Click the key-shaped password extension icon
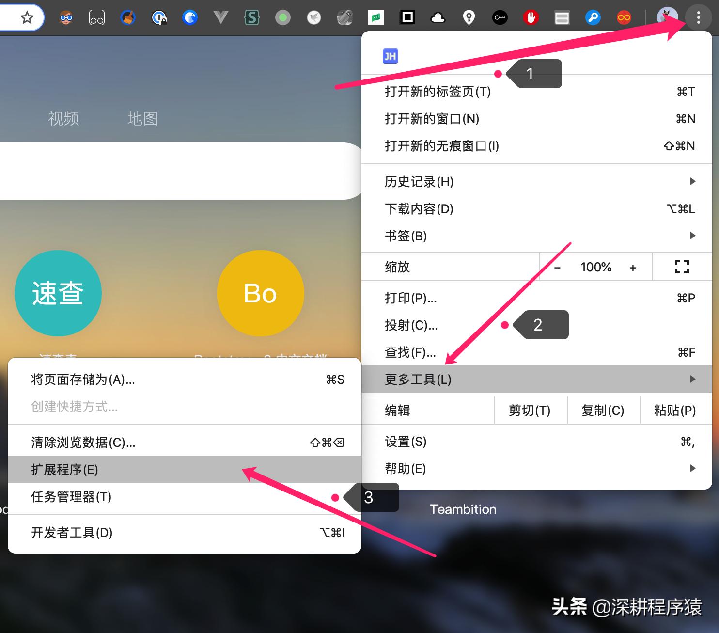Screen dimensions: 719x633 (x=500, y=17)
